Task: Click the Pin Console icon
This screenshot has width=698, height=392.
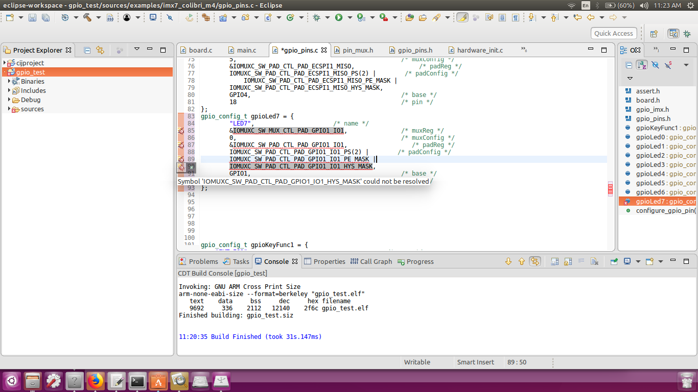Action: point(614,261)
